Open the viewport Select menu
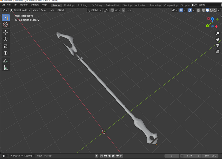 coord(44,10)
